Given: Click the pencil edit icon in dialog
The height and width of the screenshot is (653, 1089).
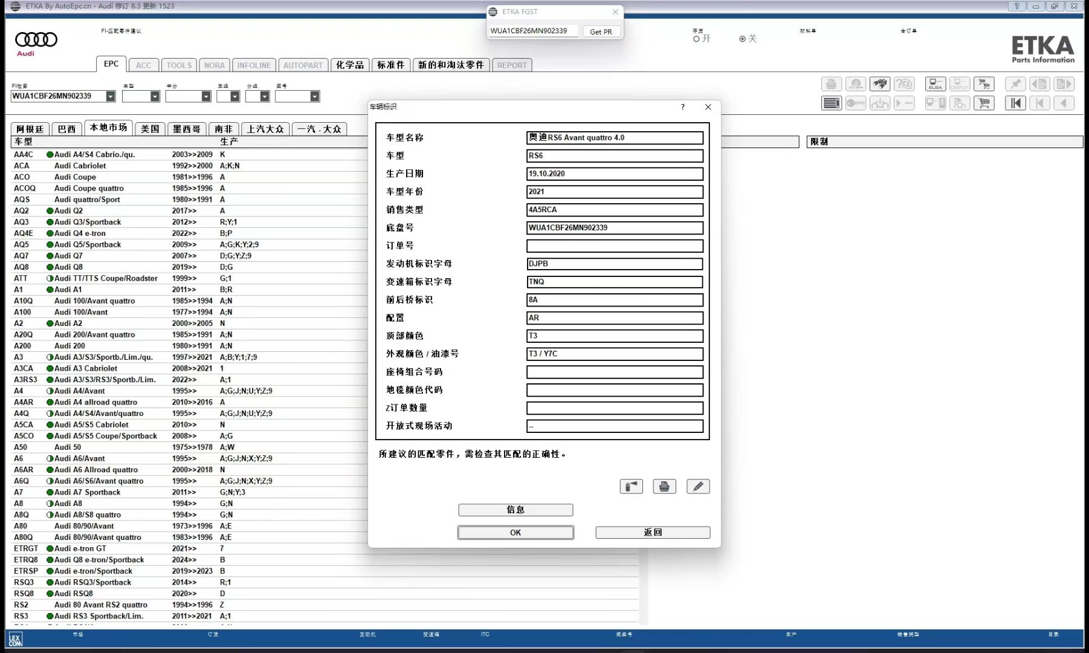Looking at the screenshot, I should point(698,486).
